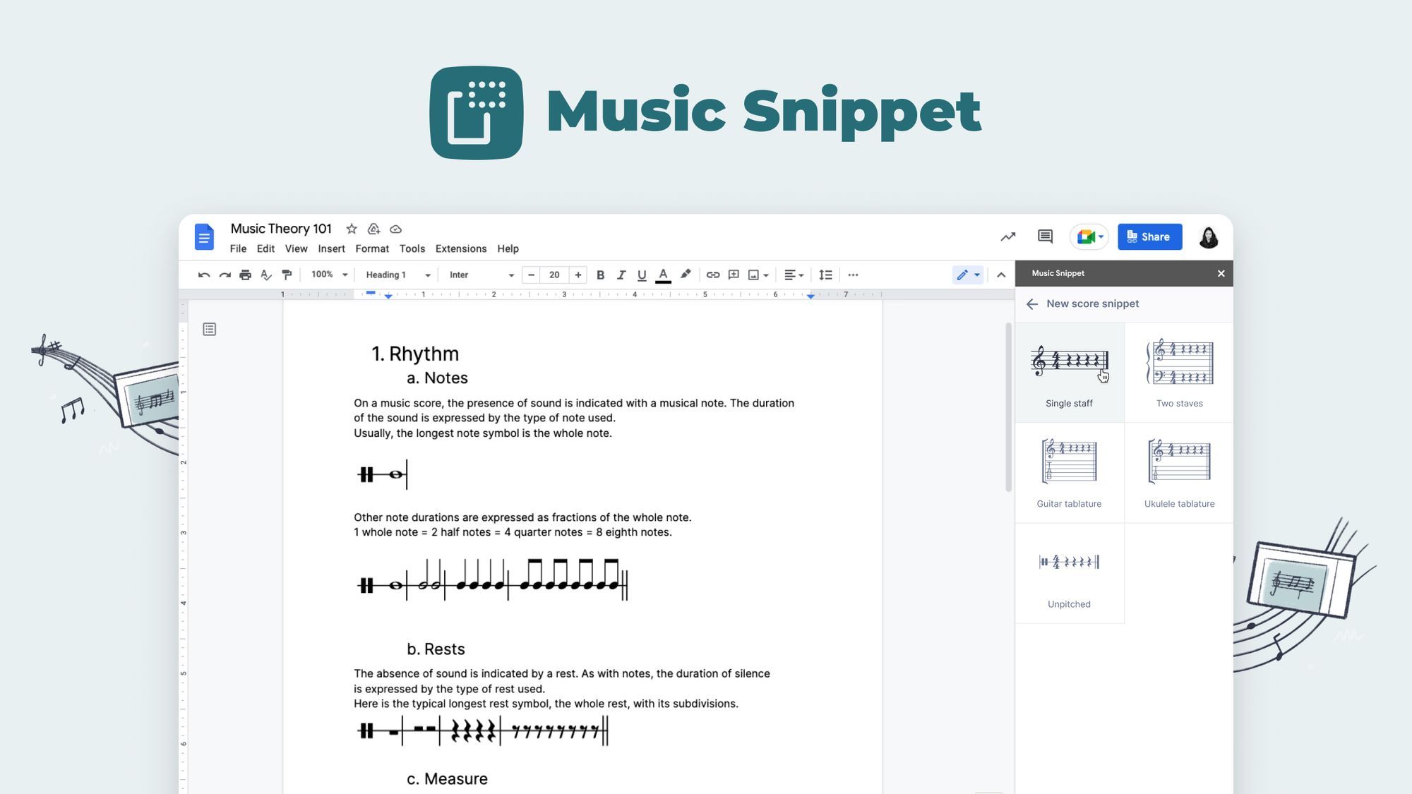Open document comment history
The width and height of the screenshot is (1412, 794).
pos(1045,236)
